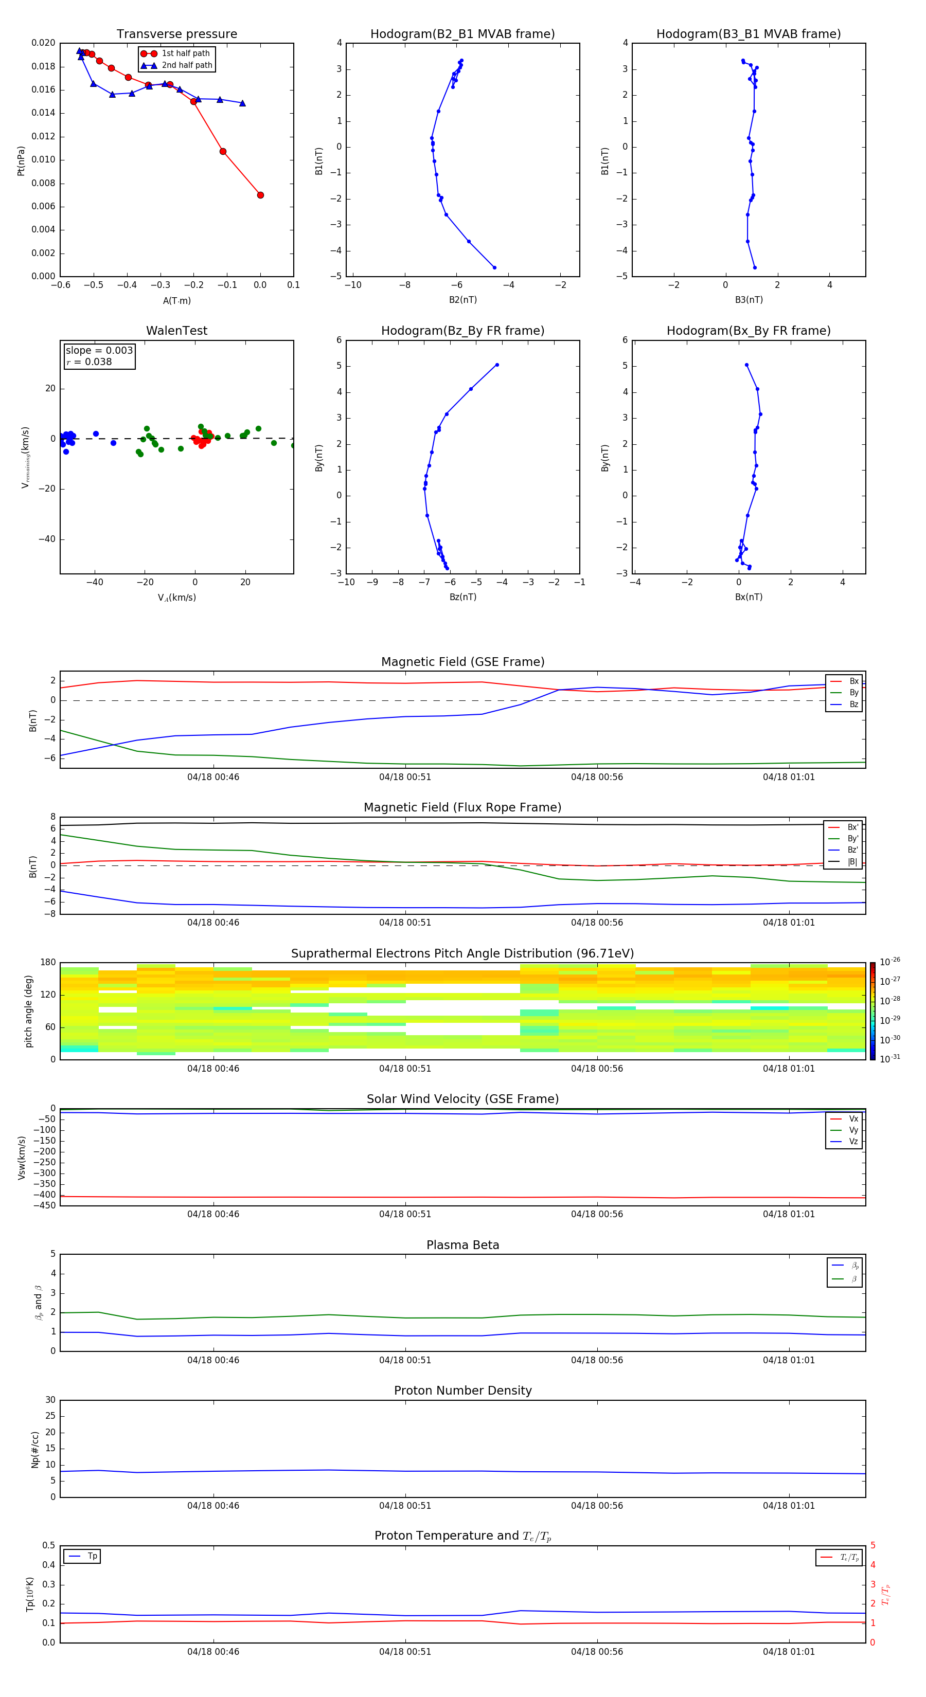926x1697 pixels.
Task: Select the "Np(#/cc)" y-axis label
Action: pyautogui.click(x=35, y=1449)
